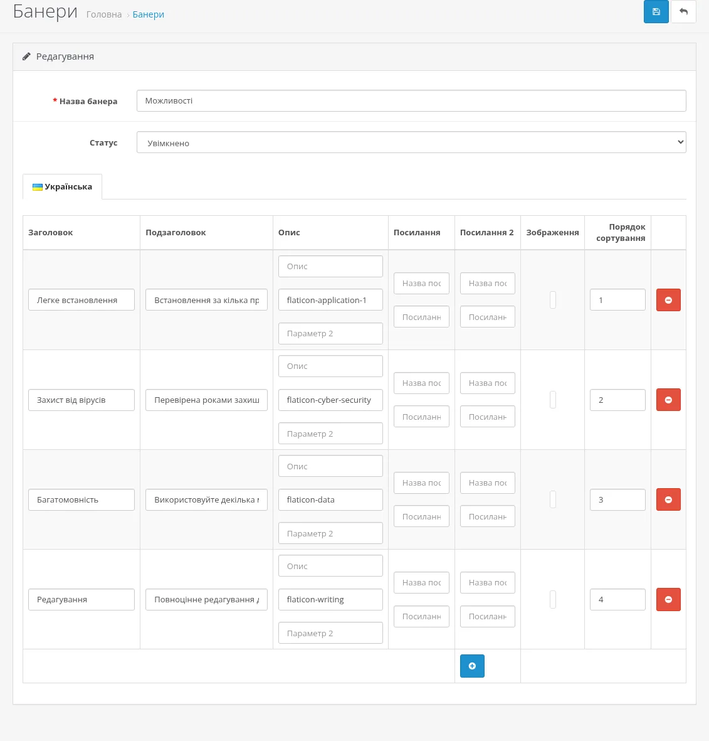Delete the "Захист від вірусів" banner row

(668, 400)
